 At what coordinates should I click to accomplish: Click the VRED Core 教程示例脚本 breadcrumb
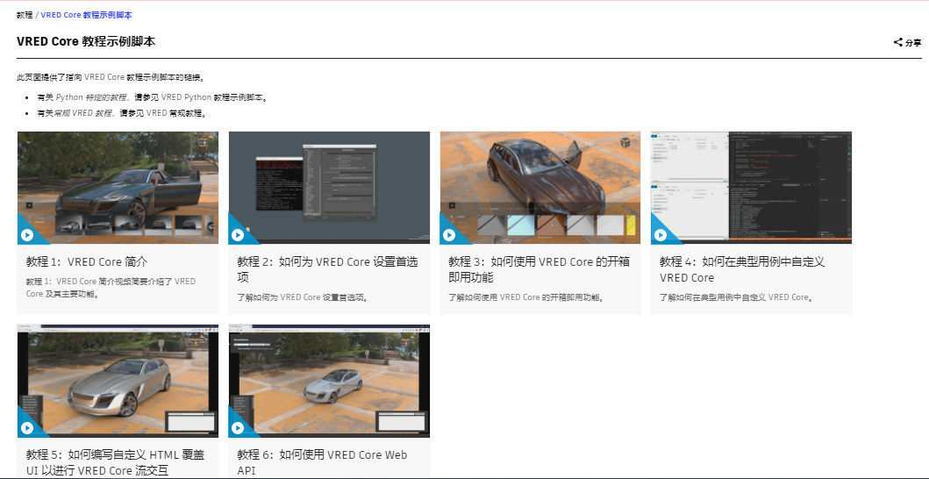(x=87, y=15)
